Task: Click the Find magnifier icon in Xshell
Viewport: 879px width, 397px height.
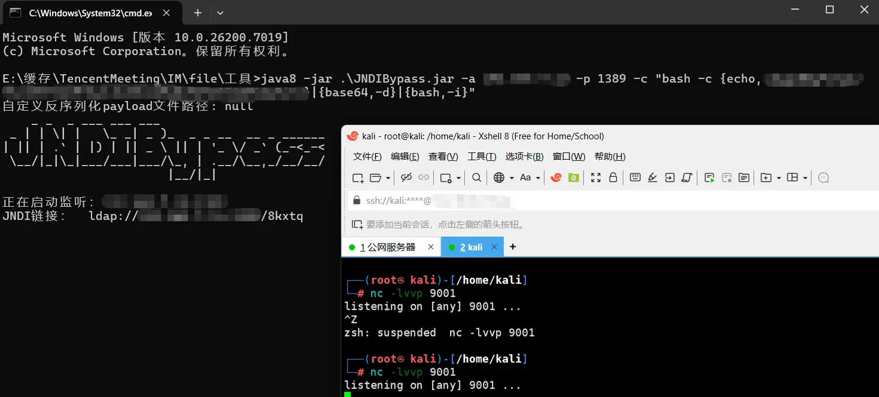Action: tap(477, 178)
